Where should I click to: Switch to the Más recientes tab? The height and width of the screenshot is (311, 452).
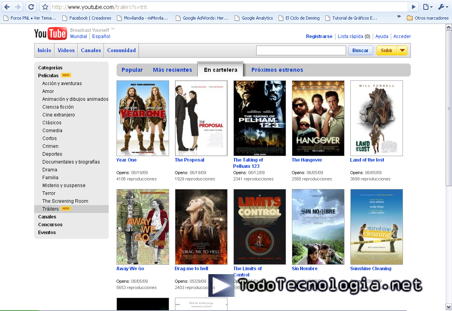tap(172, 70)
